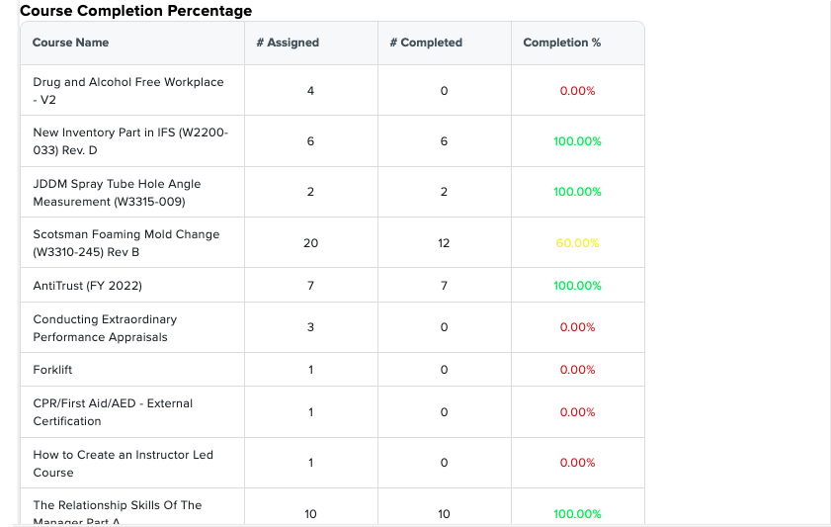Select the Forklift course name
The width and height of the screenshot is (831, 527).
(52, 370)
